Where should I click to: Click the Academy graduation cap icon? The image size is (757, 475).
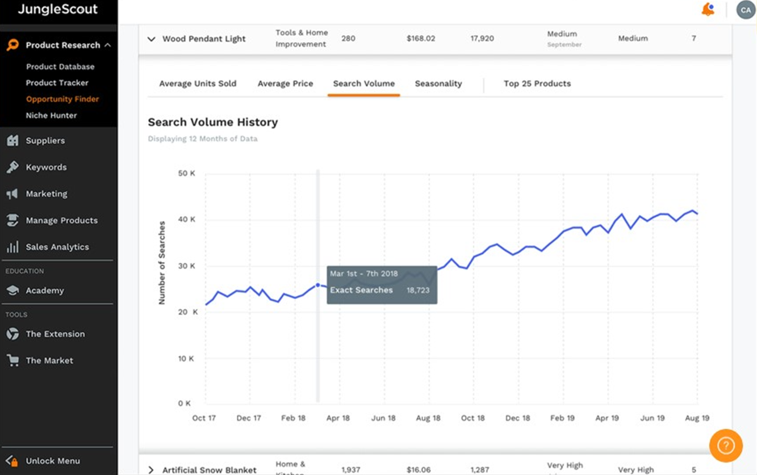(x=12, y=291)
